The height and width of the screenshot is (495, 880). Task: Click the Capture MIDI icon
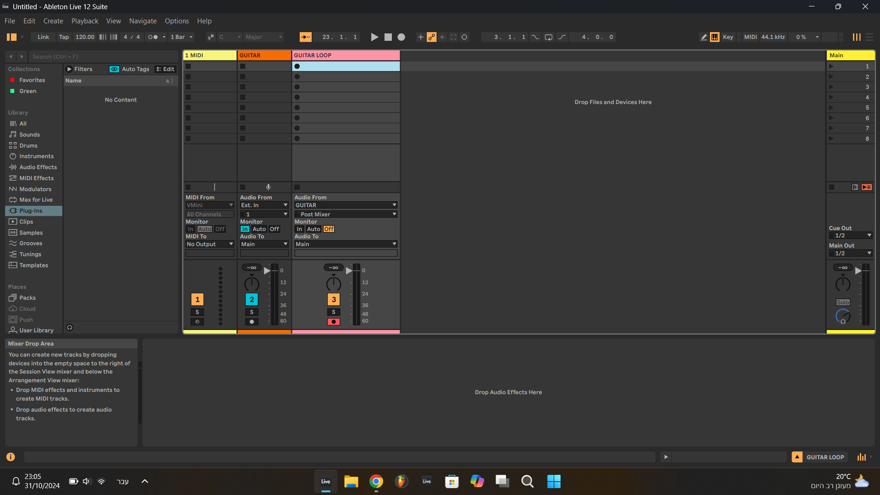454,37
